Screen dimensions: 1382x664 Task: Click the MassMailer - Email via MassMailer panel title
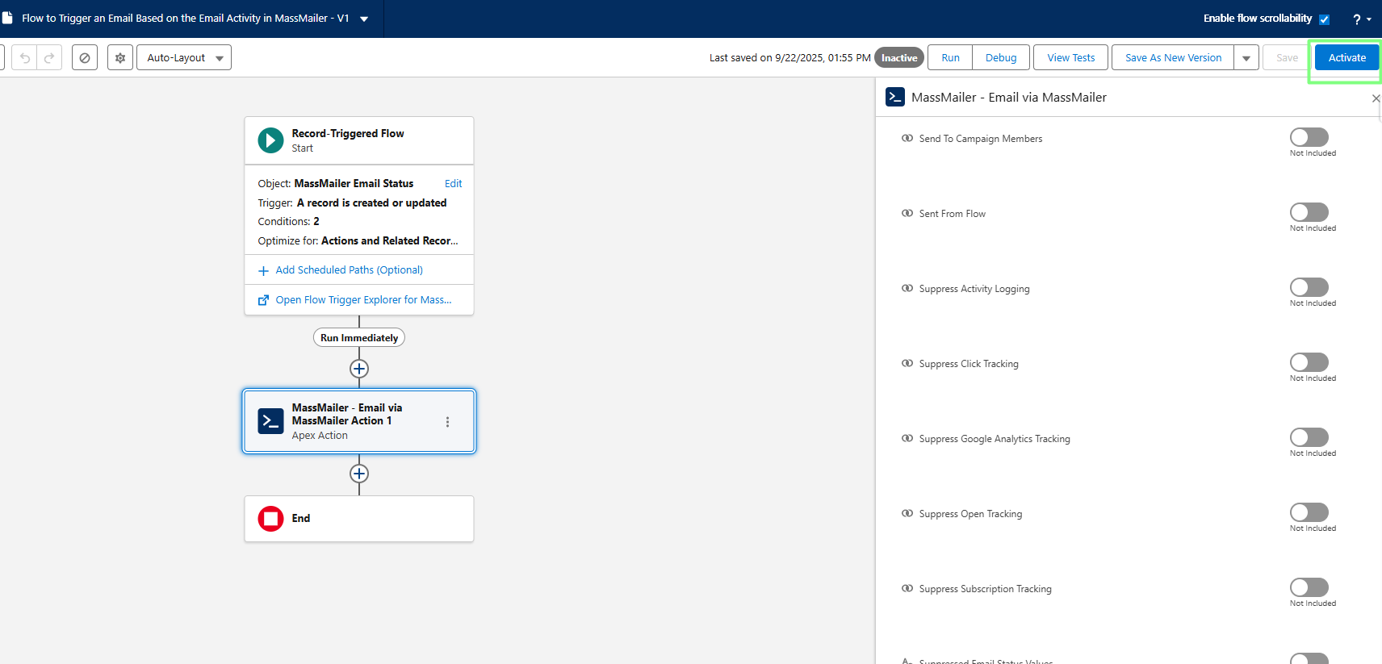1008,98
